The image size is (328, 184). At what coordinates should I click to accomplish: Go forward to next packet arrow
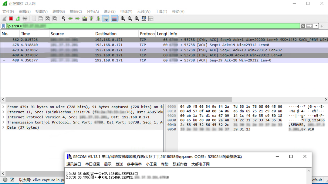77,18
